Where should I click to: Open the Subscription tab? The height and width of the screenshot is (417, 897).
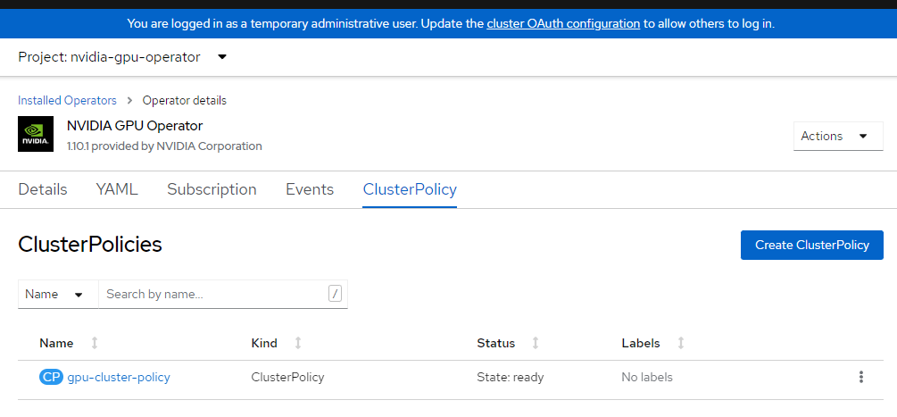(212, 189)
